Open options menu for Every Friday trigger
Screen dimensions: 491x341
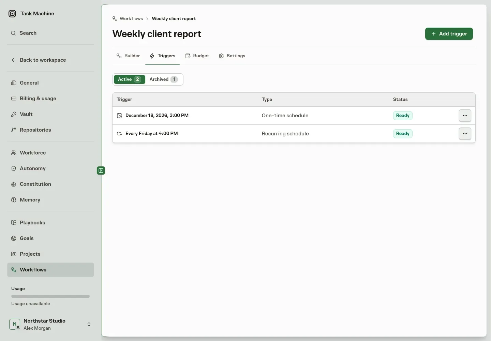[465, 134]
